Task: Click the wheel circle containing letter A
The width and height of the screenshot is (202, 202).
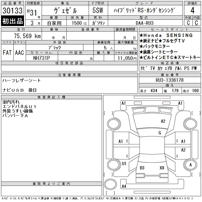Action: click(191, 165)
